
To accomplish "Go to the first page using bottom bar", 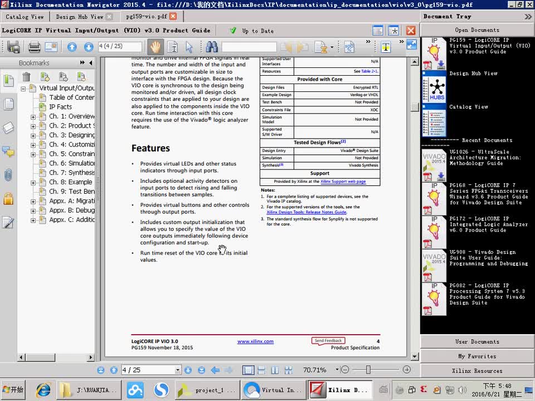I will [x=101, y=370].
